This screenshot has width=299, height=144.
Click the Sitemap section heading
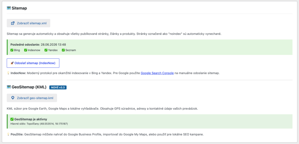tap(19, 8)
